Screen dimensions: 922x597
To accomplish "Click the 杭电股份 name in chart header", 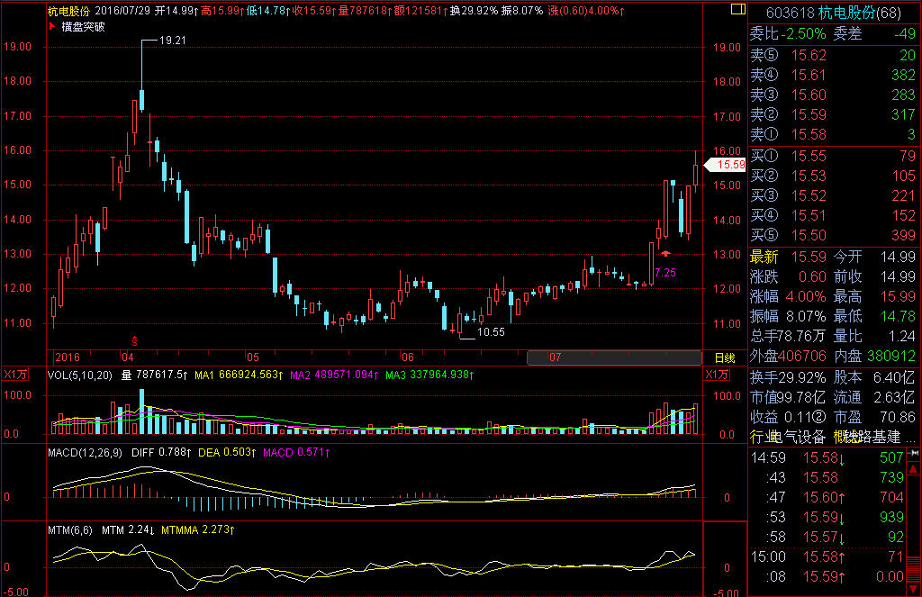I will pos(68,11).
